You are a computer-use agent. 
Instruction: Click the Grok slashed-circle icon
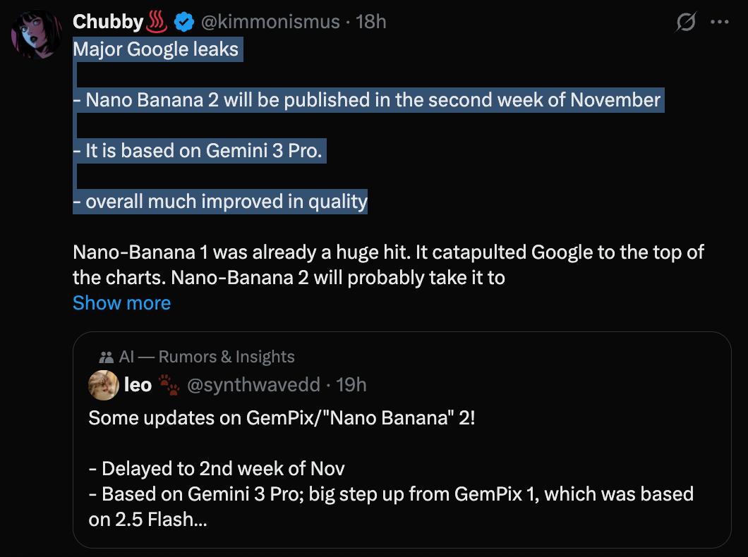[685, 23]
